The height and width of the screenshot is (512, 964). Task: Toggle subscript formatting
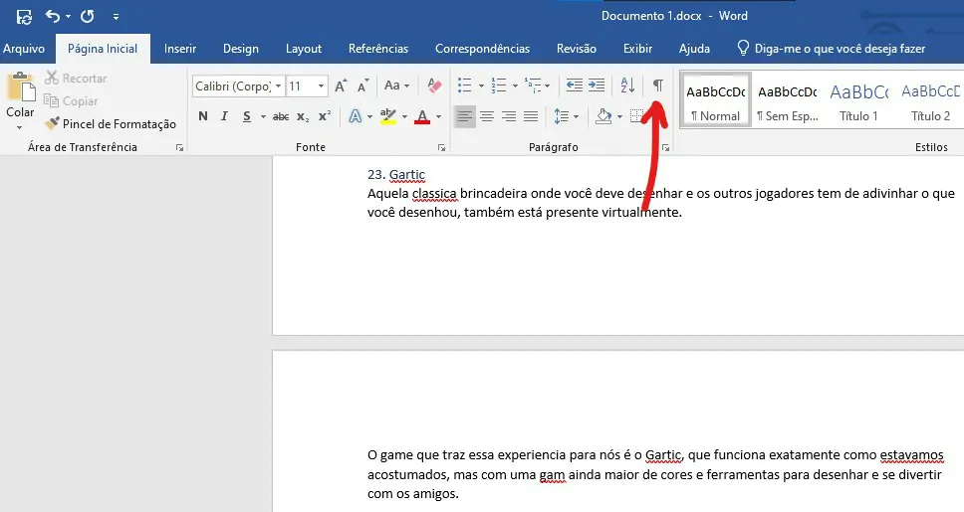point(303,116)
